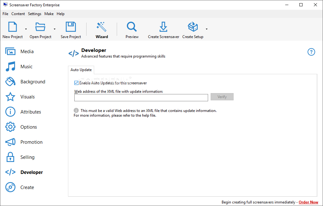This screenshot has width=323, height=206.
Task: Select the Developer code brackets sidebar icon
Action: 10,172
